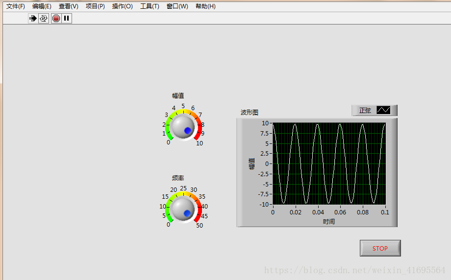451x280 pixels.
Task: Click the rotated 幅值 label on the y-axis
Action: coord(251,163)
